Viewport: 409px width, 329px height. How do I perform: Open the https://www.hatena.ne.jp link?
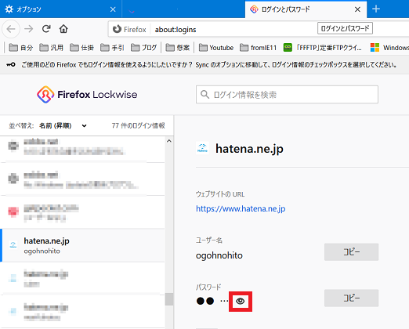pyautogui.click(x=241, y=208)
